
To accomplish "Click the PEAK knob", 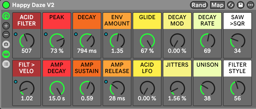I will tap(57, 41).
